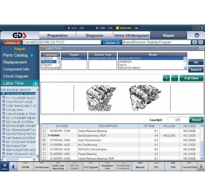Open the Preparation tab
Viewport: 205px width, 196px height.
tap(57, 35)
